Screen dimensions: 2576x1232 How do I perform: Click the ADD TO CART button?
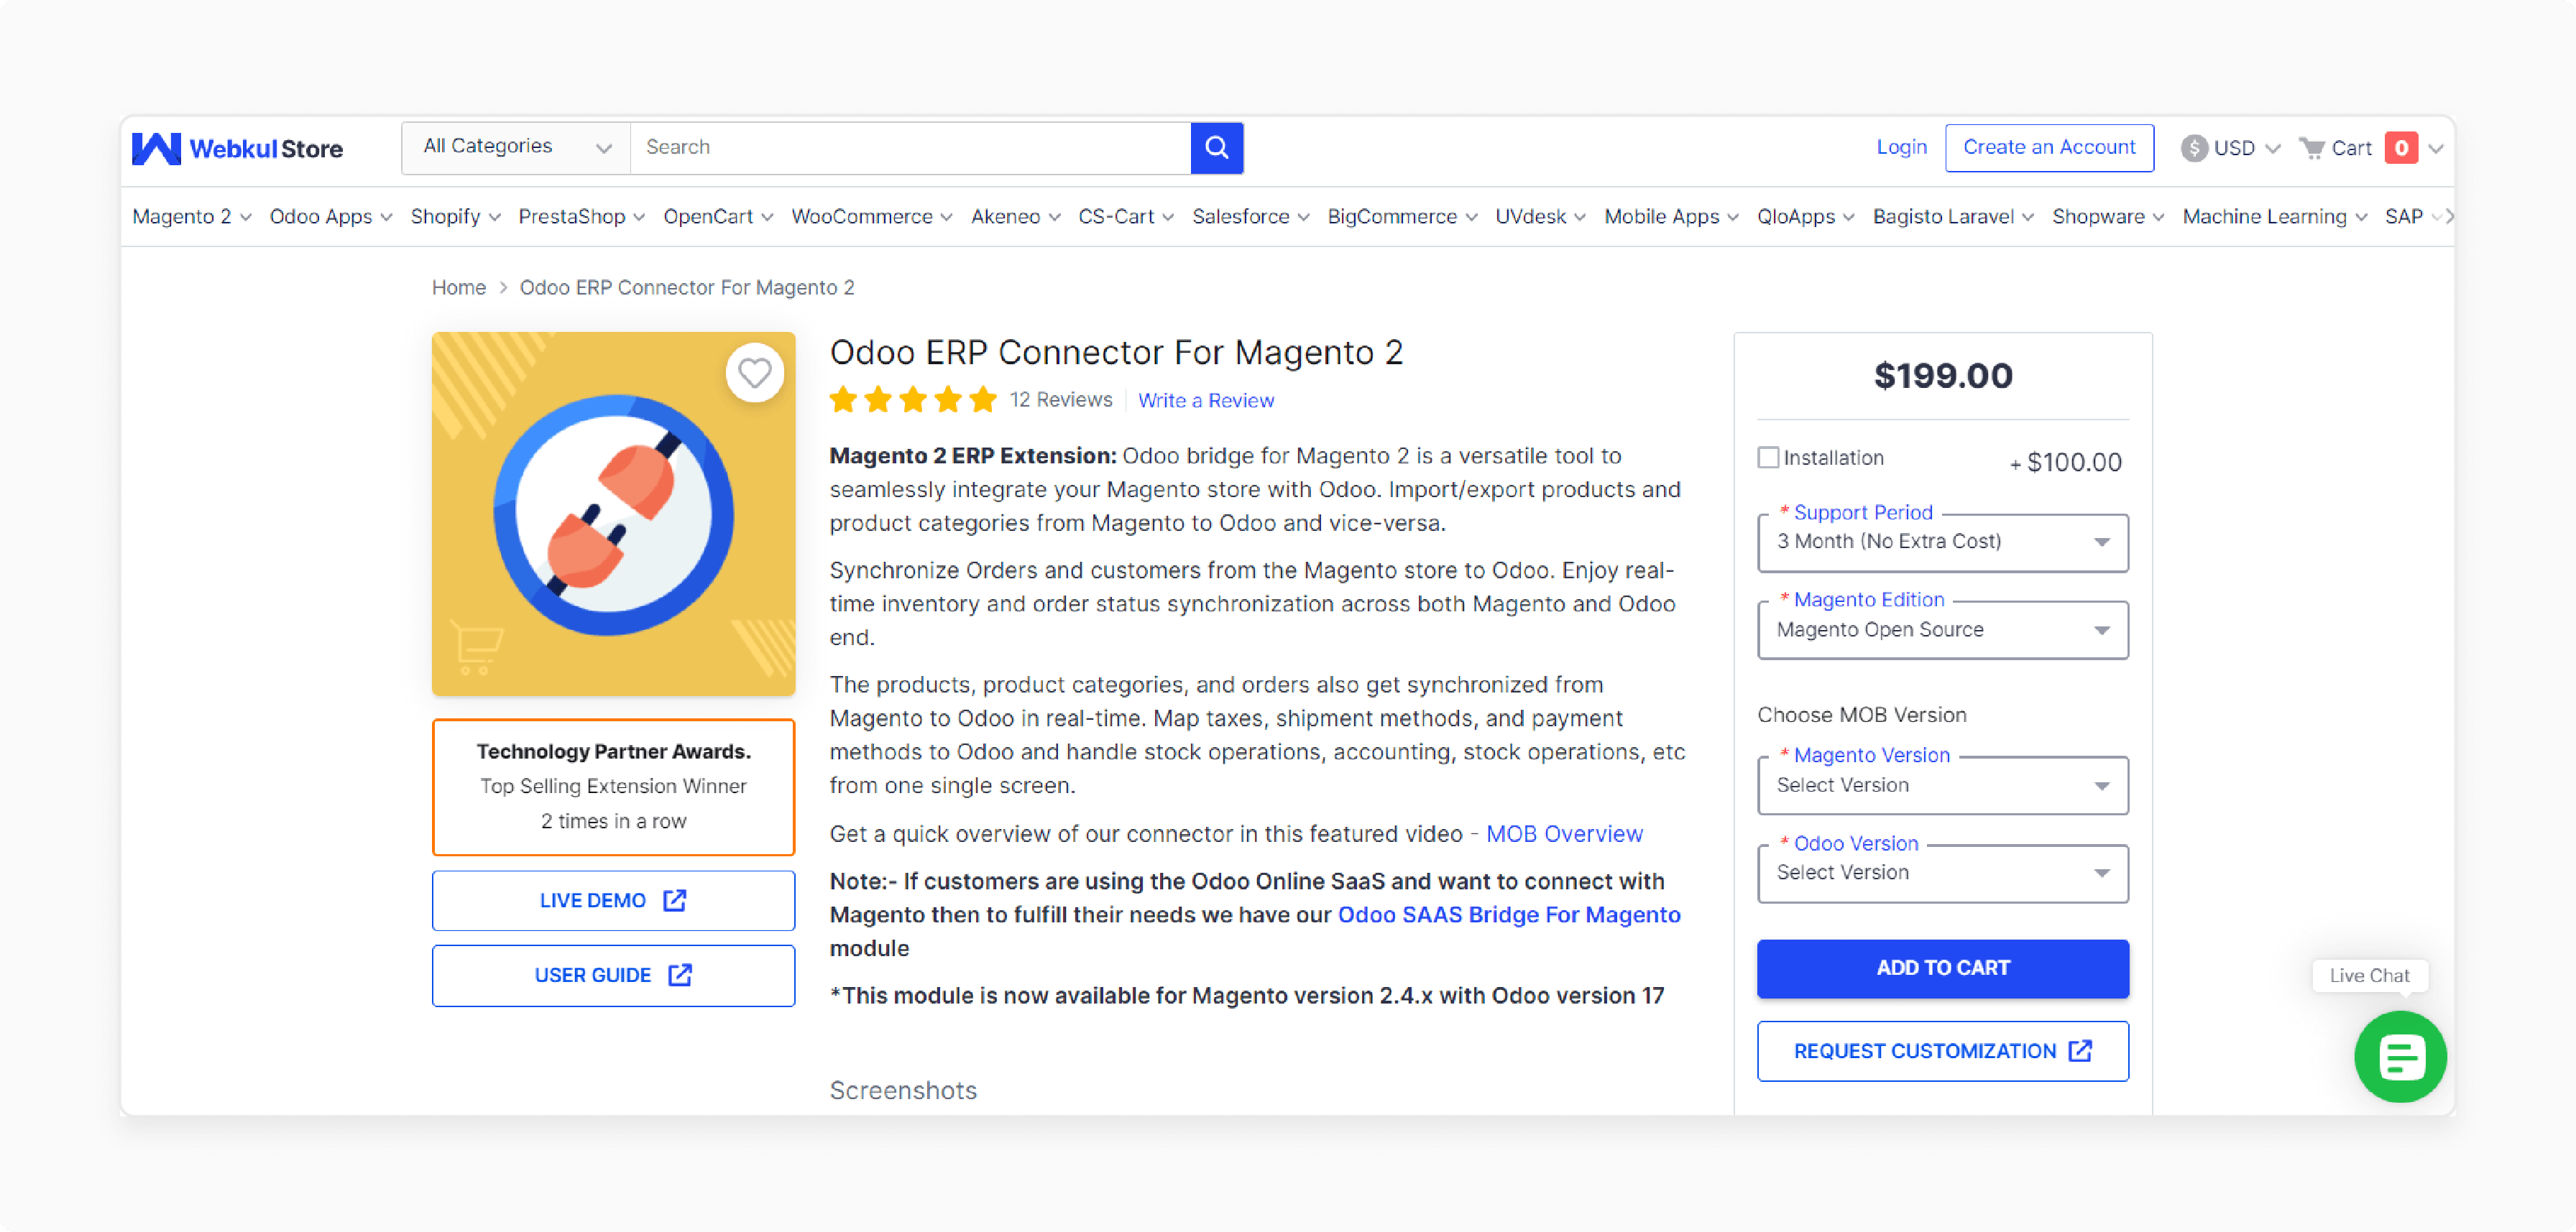point(1942,968)
